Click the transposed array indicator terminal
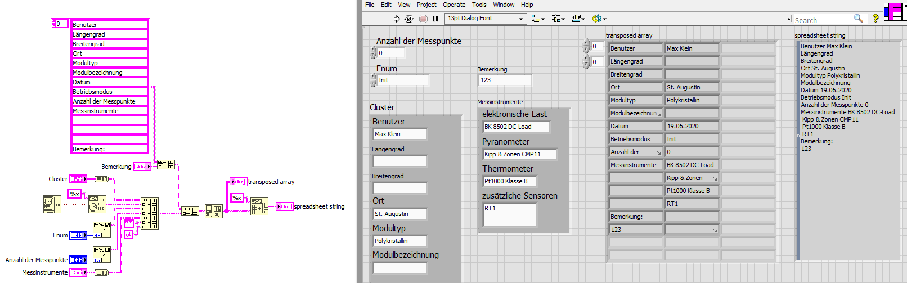Viewport: 907px width, 283px height. [238, 182]
